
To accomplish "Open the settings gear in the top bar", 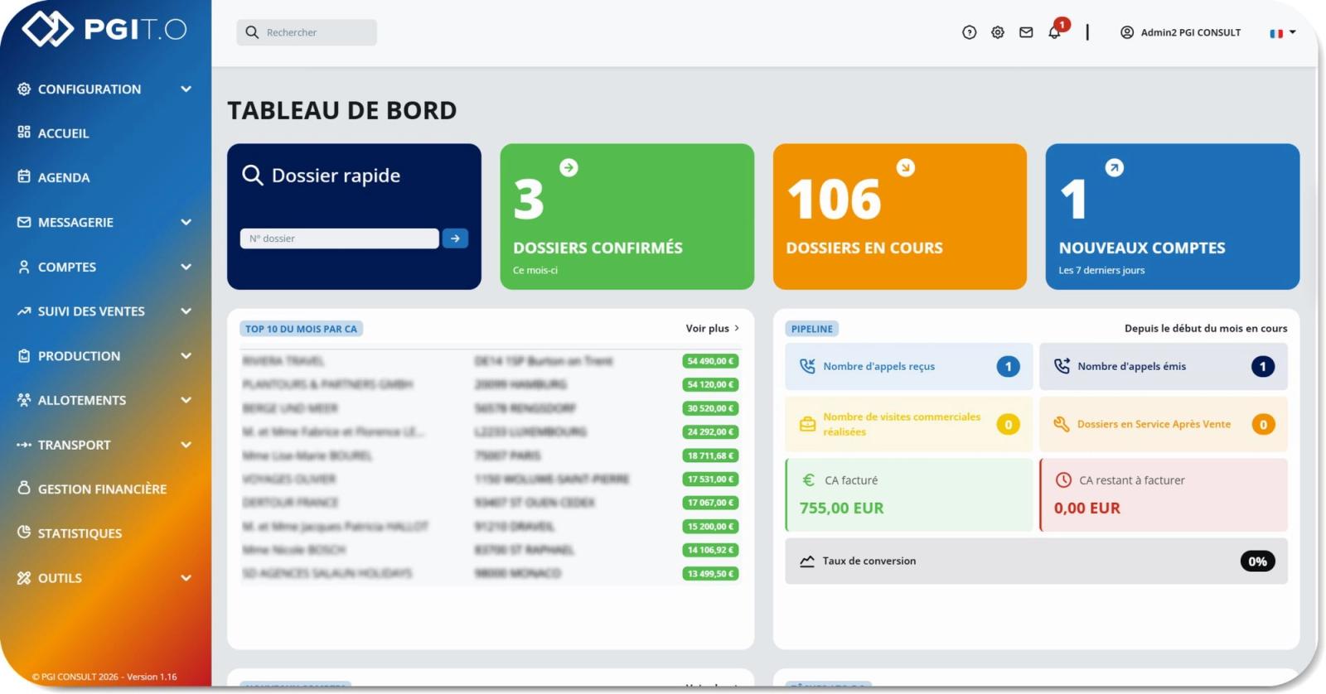I will 998,32.
